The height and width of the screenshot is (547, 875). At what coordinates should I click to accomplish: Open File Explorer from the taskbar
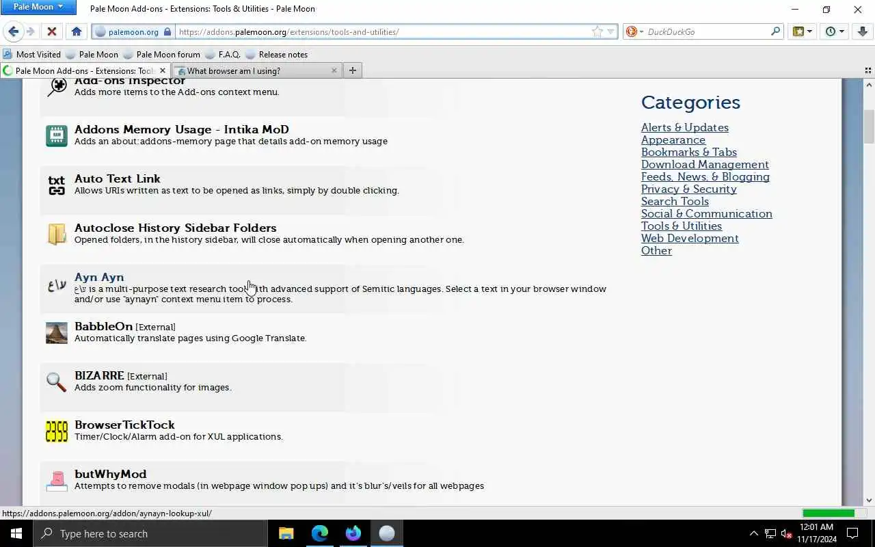coord(286,533)
